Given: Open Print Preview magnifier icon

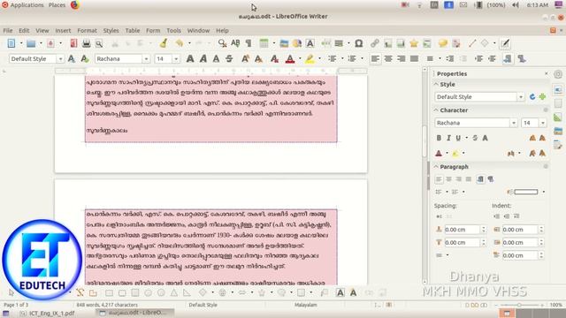Looking at the screenshot, I should (99, 43).
